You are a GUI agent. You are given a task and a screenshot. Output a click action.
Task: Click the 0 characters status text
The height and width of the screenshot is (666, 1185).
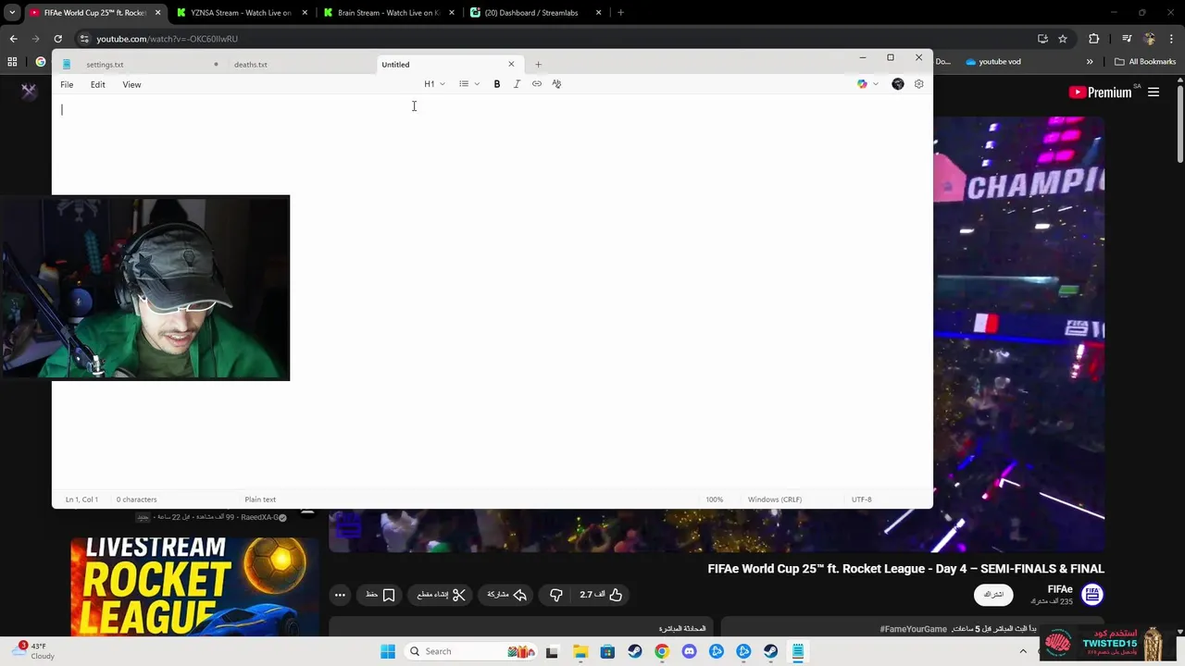136,499
